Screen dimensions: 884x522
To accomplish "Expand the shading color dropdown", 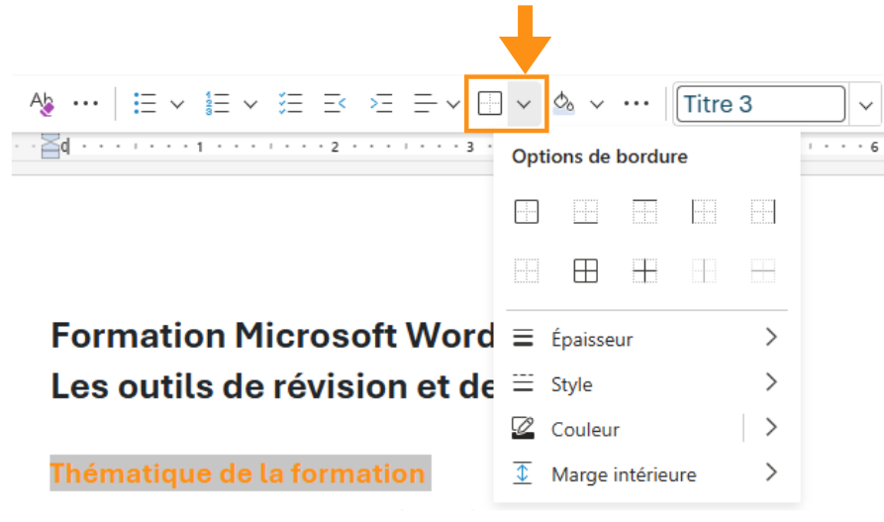I will 597,104.
